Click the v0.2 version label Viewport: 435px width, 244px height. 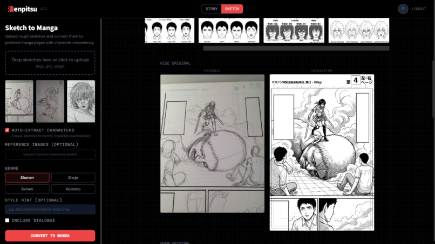pos(43,9)
